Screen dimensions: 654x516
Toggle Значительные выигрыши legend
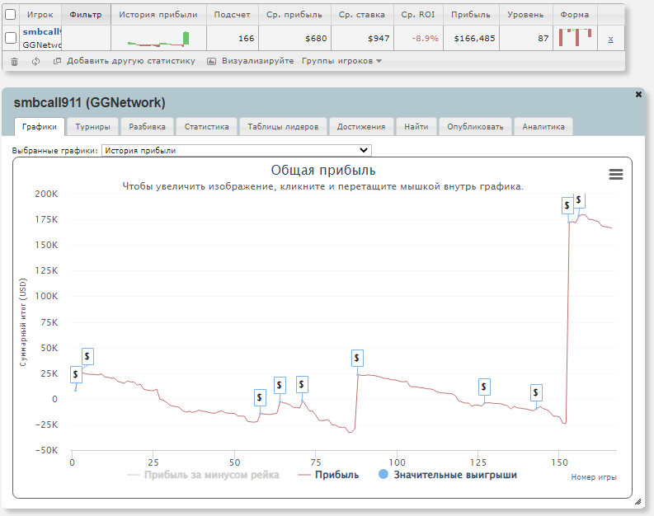click(448, 475)
